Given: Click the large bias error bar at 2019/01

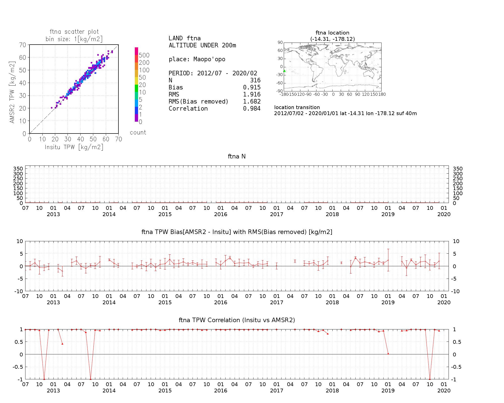Looking at the screenshot, I should (388, 260).
